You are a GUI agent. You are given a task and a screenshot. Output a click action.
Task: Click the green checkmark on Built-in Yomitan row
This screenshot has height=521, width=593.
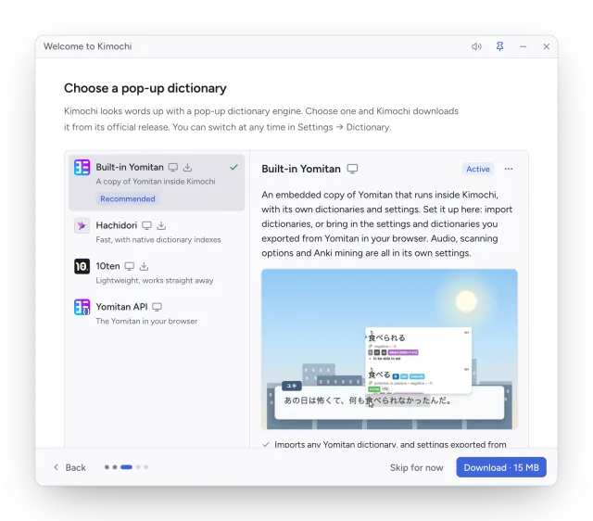[x=233, y=167]
